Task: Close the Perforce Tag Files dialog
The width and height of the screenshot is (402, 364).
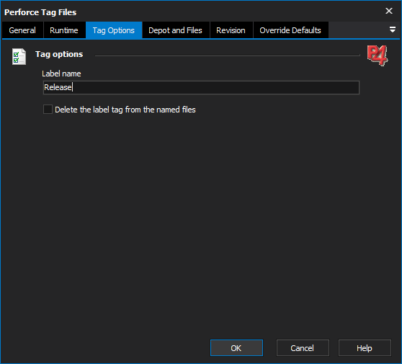Action: [x=389, y=11]
